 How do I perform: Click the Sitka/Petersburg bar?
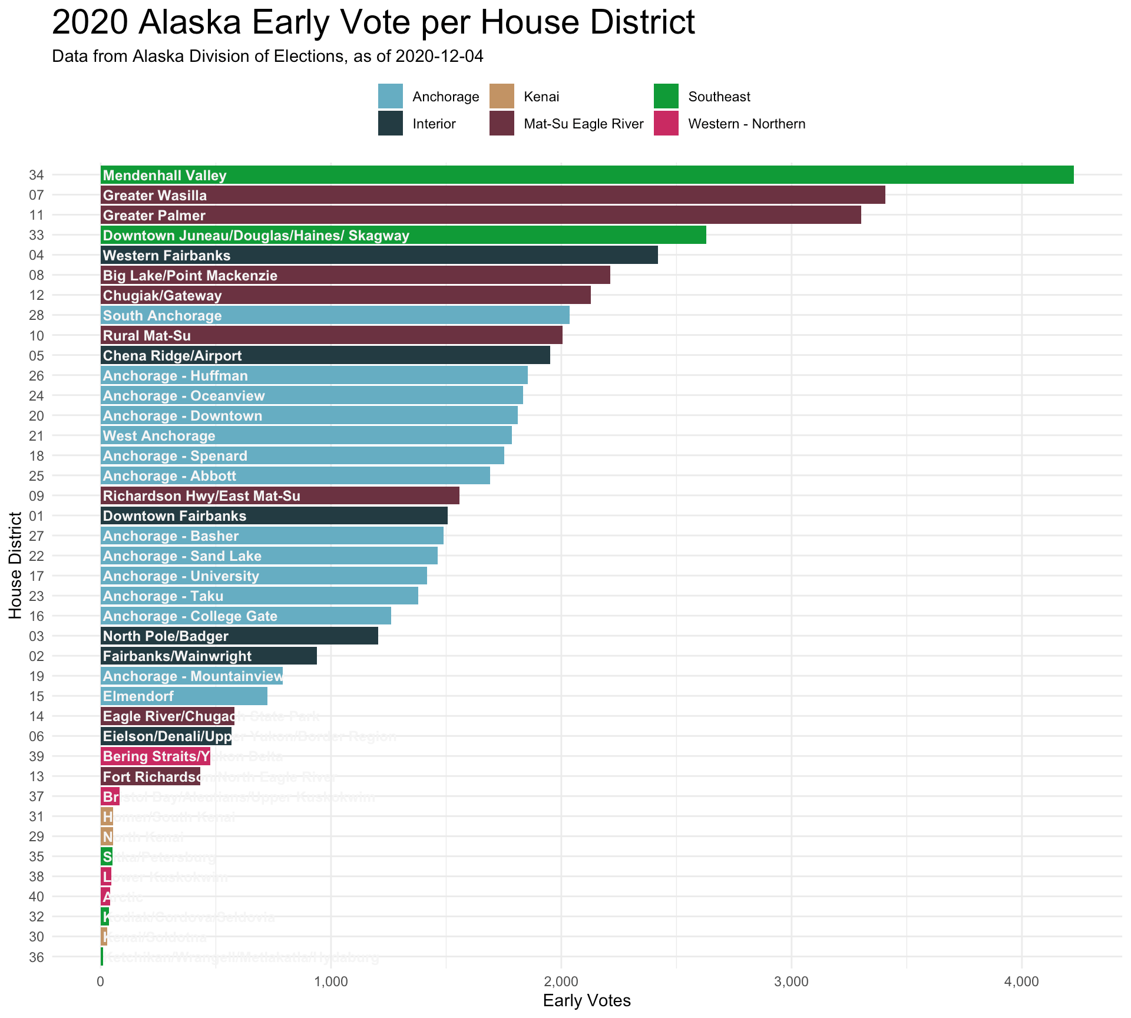pyautogui.click(x=107, y=856)
